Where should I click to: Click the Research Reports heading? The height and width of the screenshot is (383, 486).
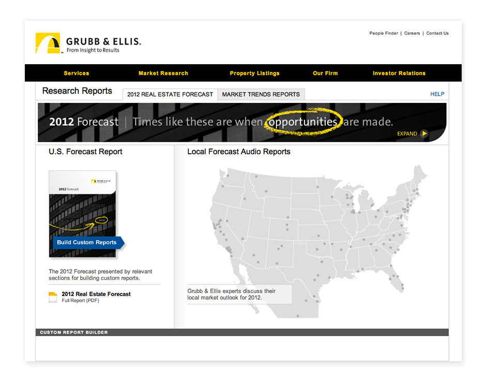(x=77, y=91)
